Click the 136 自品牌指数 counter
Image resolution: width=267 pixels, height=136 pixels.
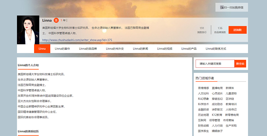click(220, 30)
